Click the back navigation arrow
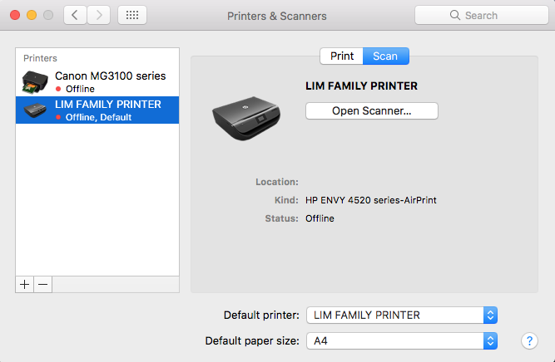The width and height of the screenshot is (555, 362). (75, 16)
